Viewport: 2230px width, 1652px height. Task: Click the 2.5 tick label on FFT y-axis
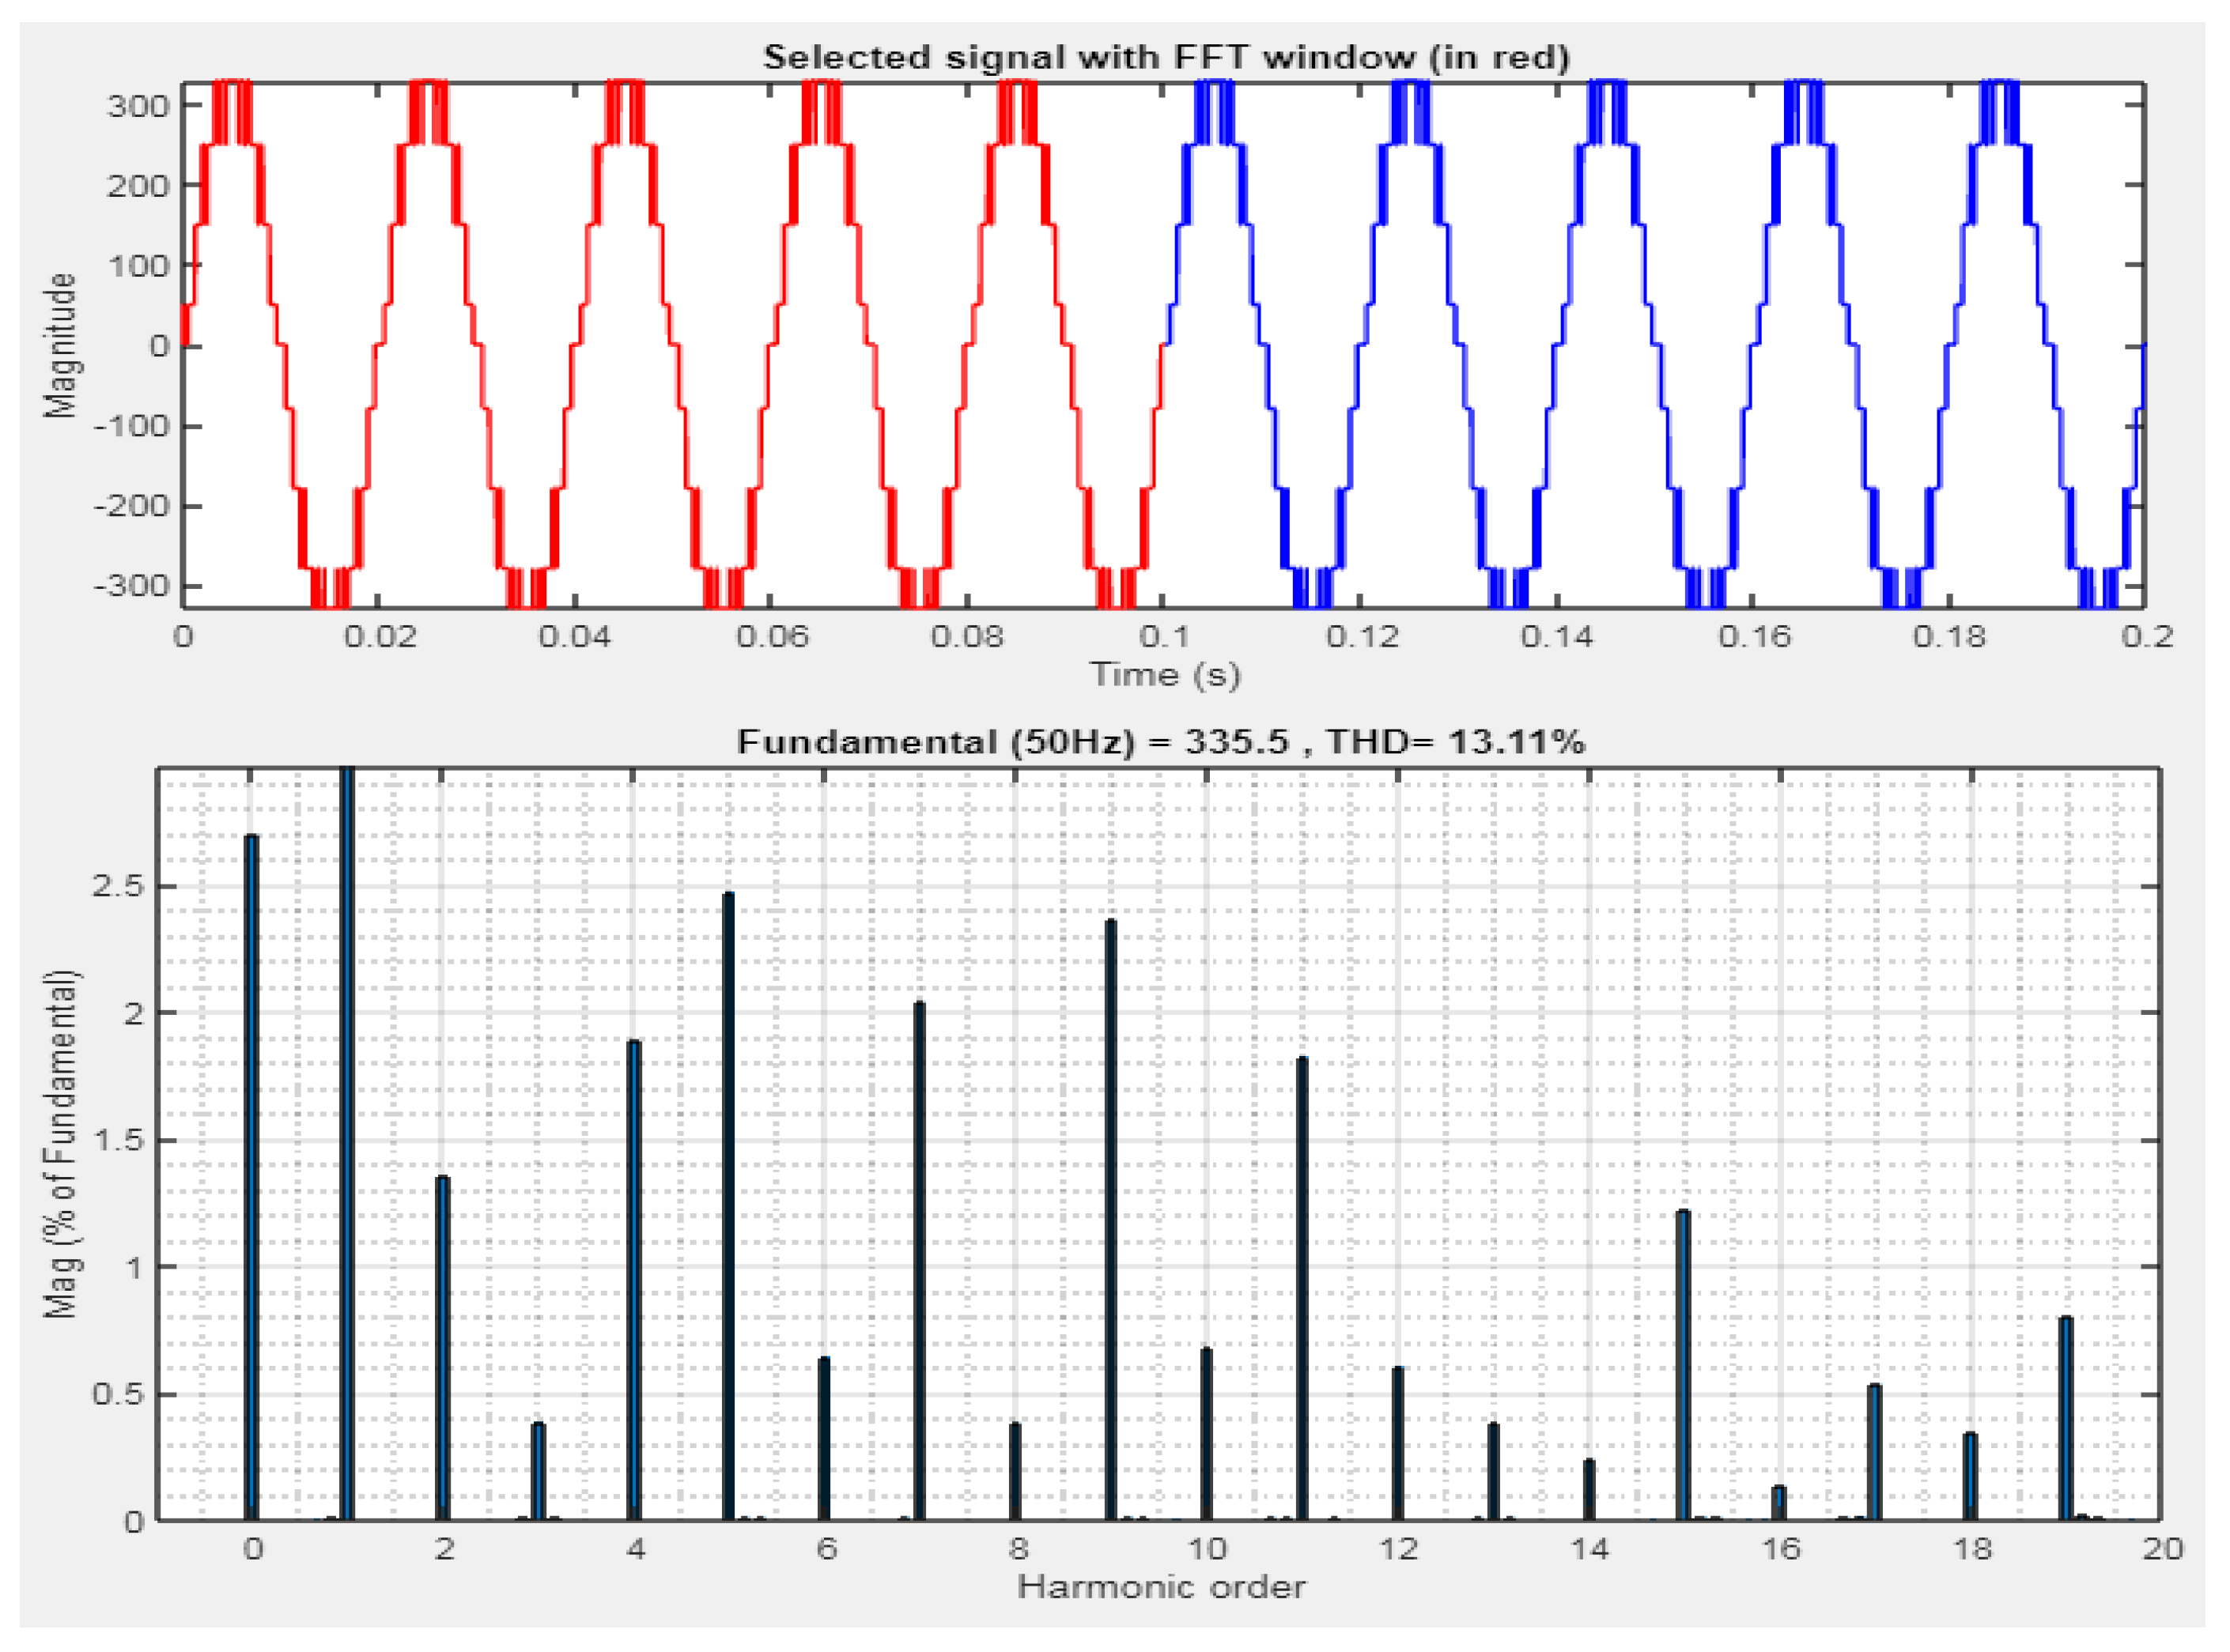coord(118,887)
